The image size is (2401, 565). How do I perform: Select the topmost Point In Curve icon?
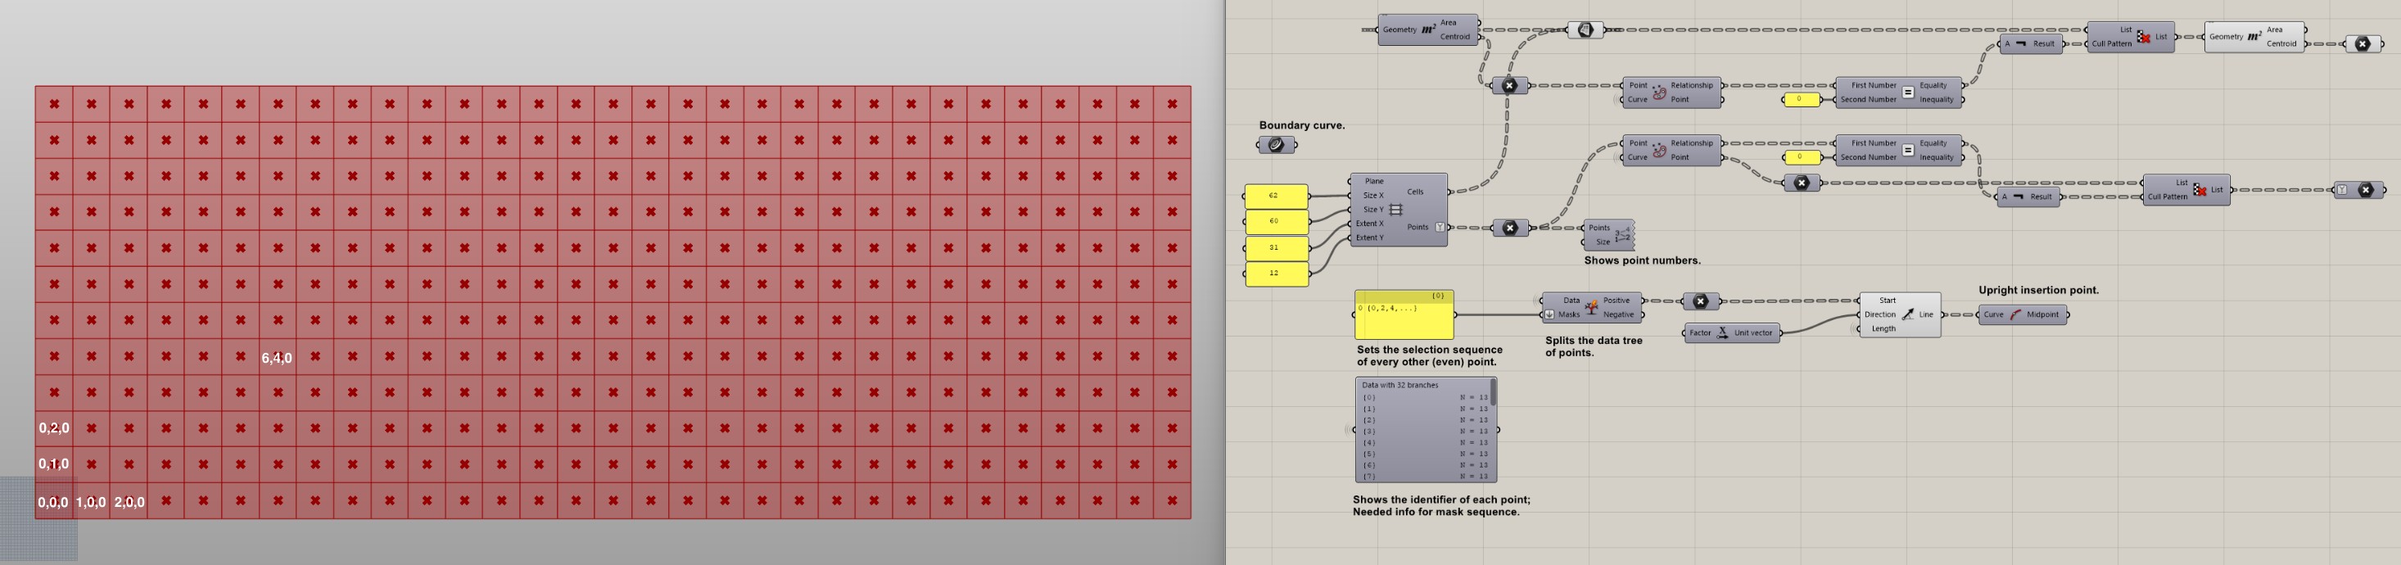(1659, 93)
